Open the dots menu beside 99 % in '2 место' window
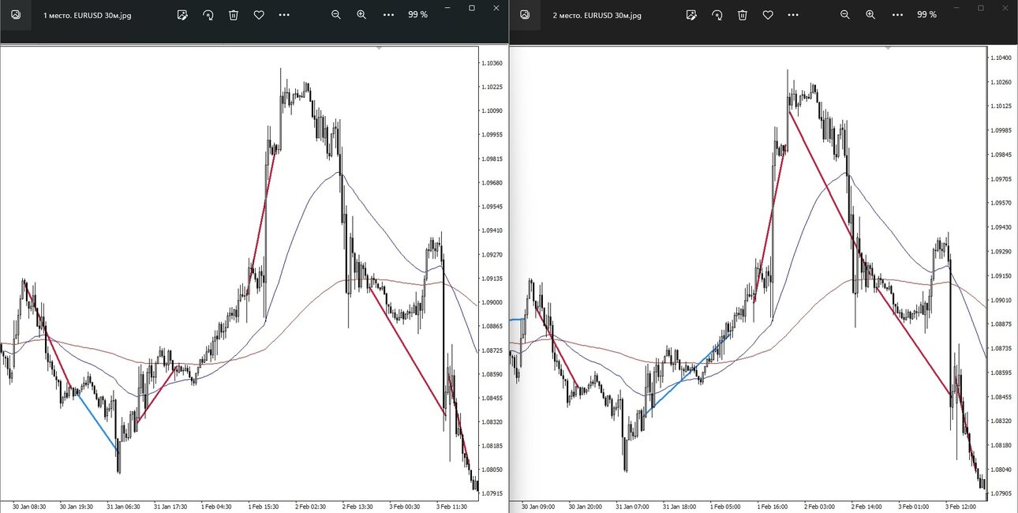 coord(897,15)
